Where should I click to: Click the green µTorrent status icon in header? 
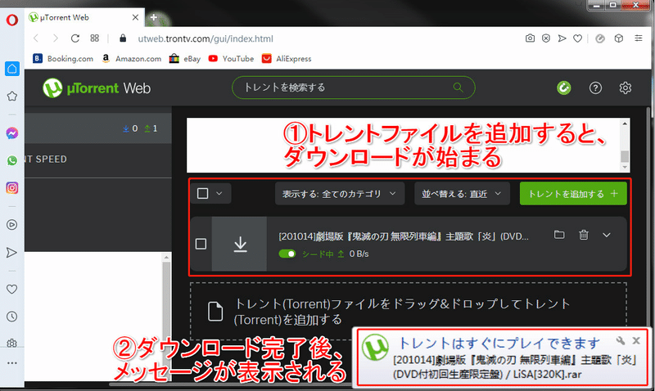click(564, 88)
